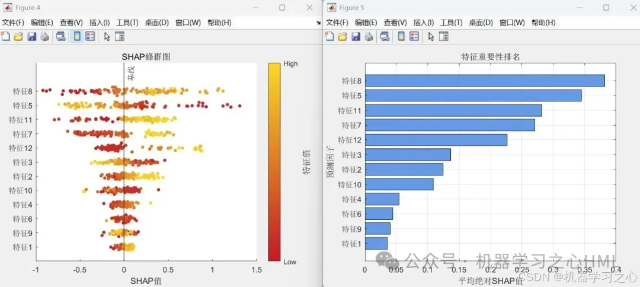Open 插入(I) menu in Figure 5
This screenshot has height=287, width=640.
coord(424,23)
